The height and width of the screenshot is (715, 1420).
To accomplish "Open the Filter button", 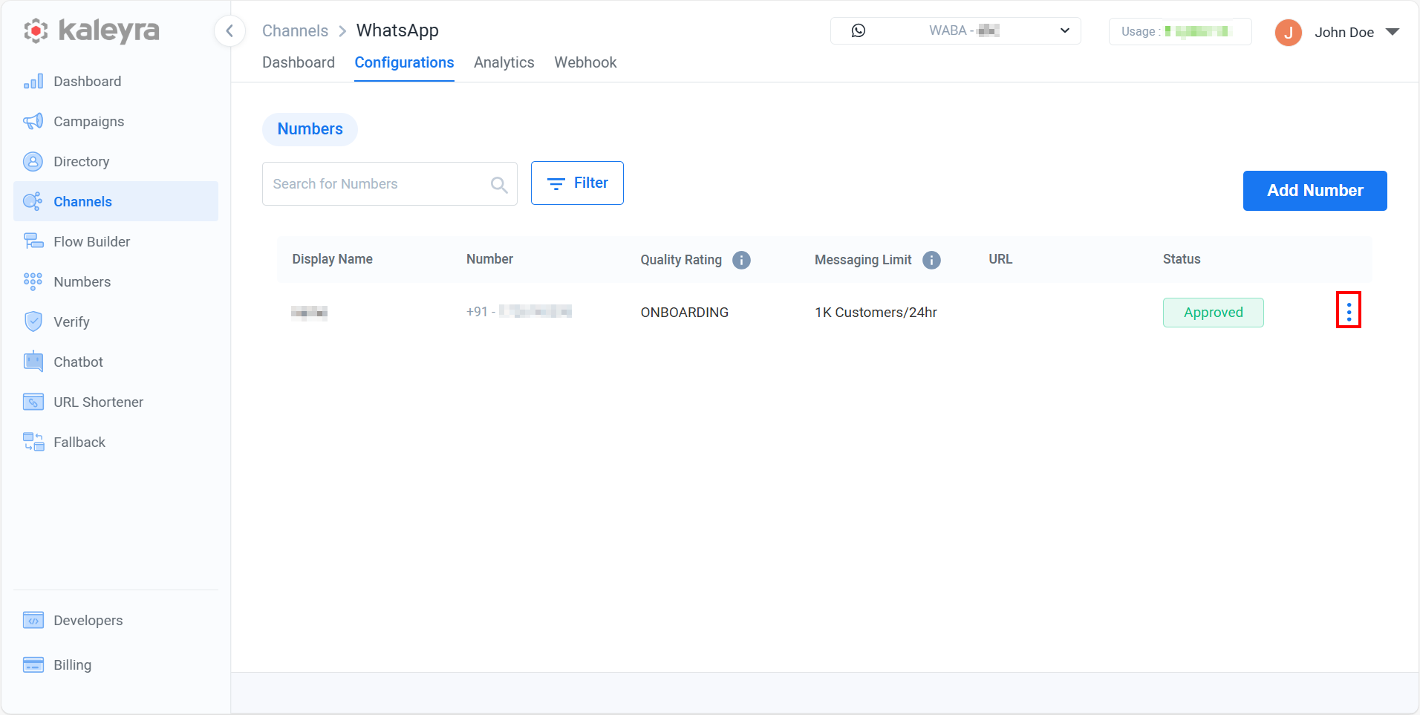I will tap(577, 183).
